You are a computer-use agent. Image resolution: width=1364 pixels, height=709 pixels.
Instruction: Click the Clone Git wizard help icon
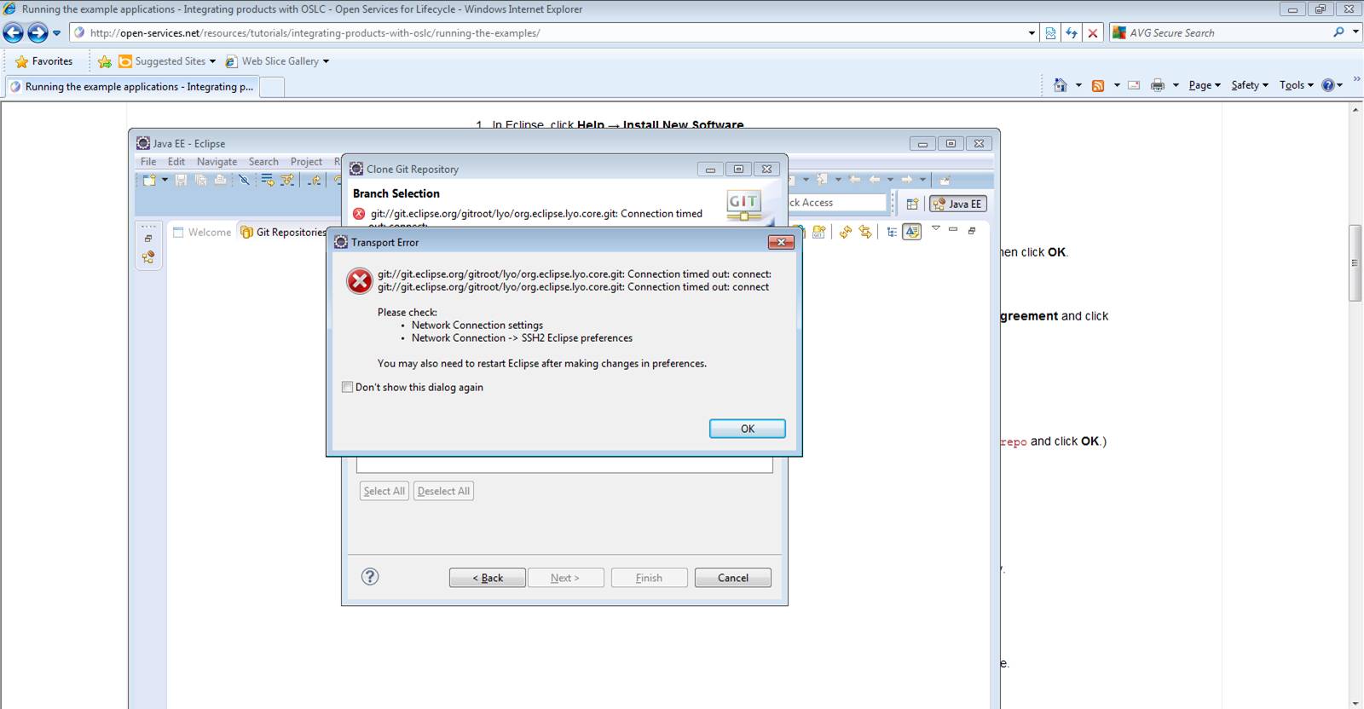[370, 577]
